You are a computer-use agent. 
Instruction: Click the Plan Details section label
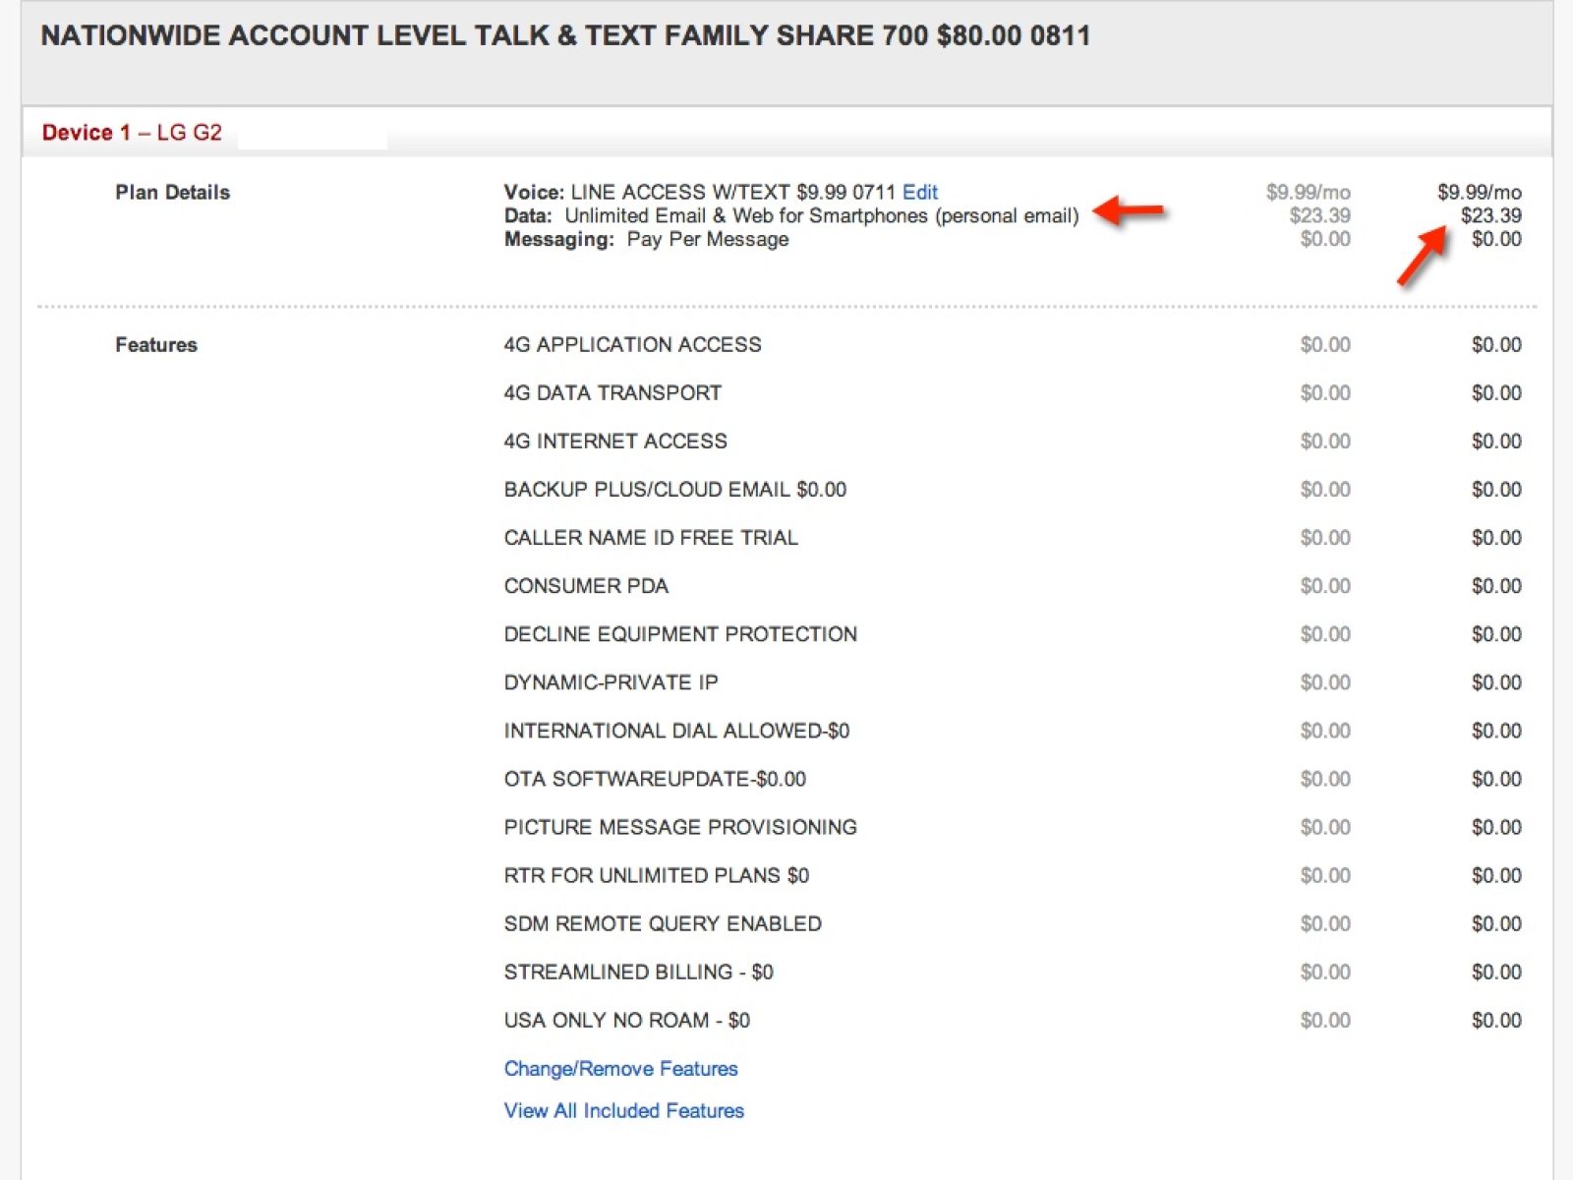tap(172, 193)
